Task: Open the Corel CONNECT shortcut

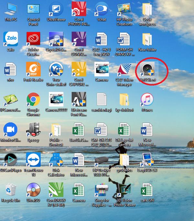Action: pos(79,39)
